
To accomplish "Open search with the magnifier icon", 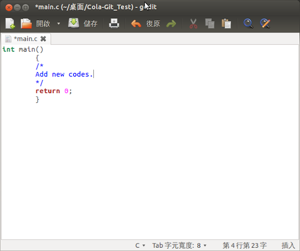I will click(x=248, y=24).
